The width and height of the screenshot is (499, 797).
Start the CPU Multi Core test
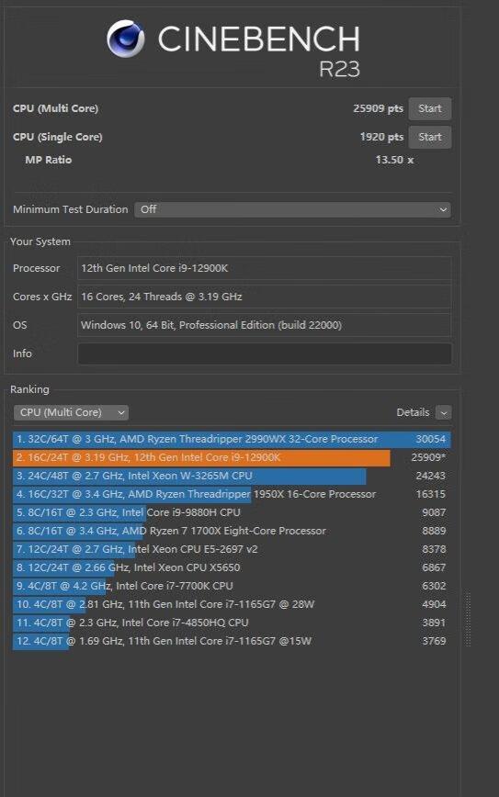430,108
